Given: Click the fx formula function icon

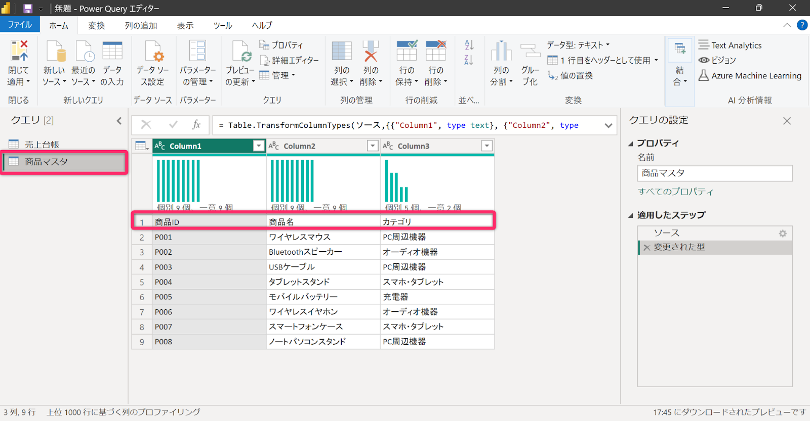Looking at the screenshot, I should point(196,125).
